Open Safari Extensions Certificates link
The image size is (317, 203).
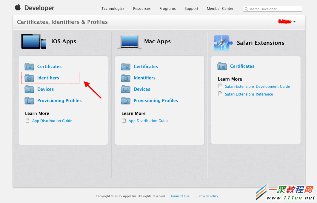(242, 66)
